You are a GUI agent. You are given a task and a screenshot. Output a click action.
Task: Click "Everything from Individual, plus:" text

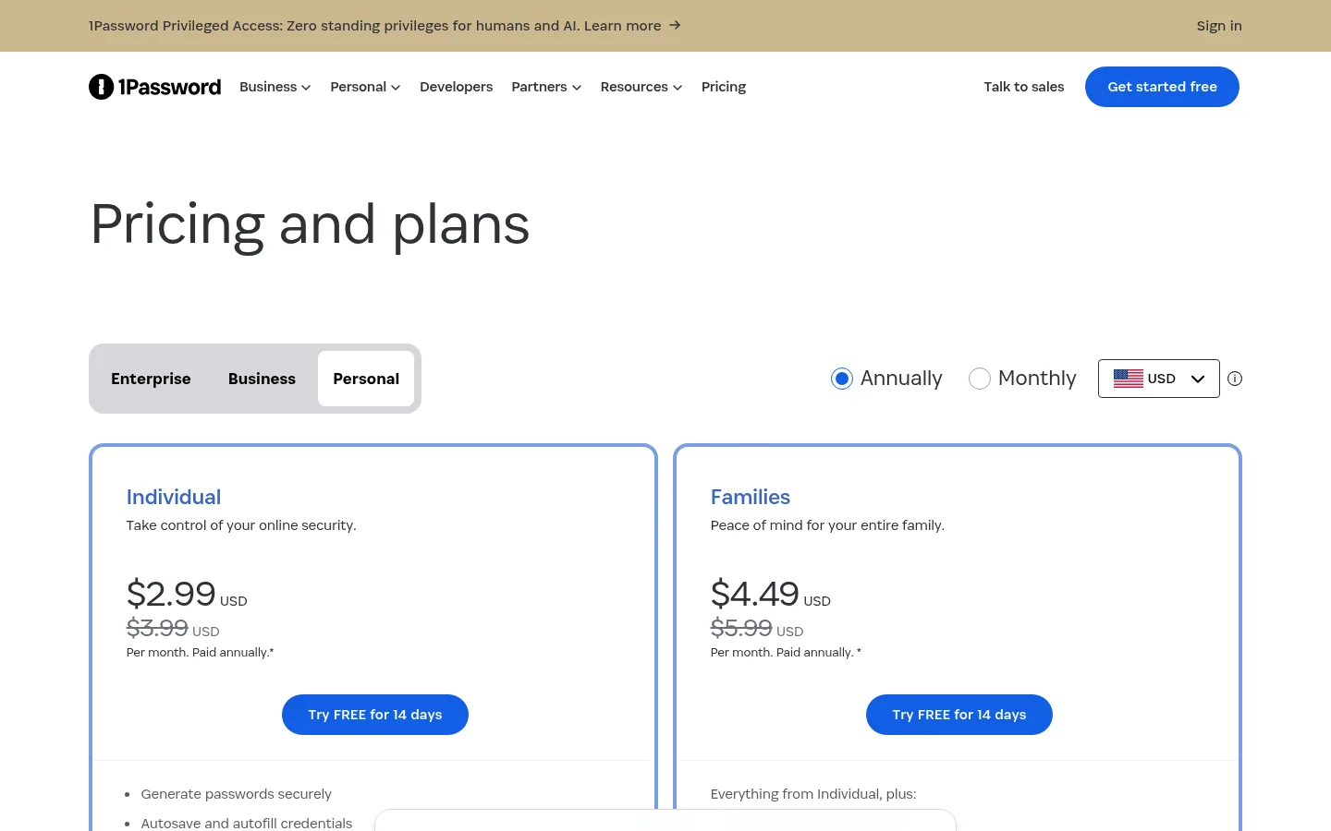(x=813, y=794)
